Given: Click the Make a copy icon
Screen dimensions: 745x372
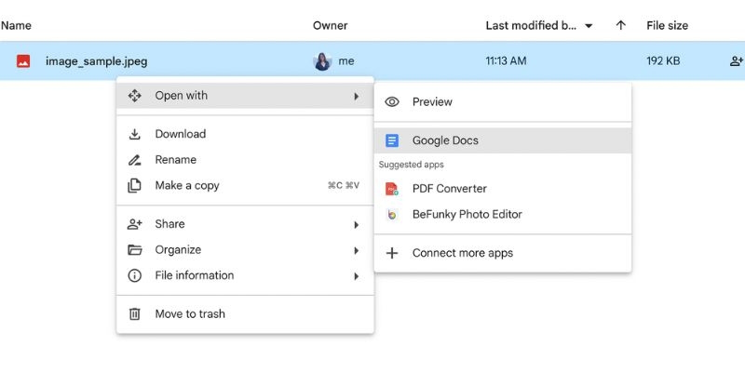Looking at the screenshot, I should [134, 185].
